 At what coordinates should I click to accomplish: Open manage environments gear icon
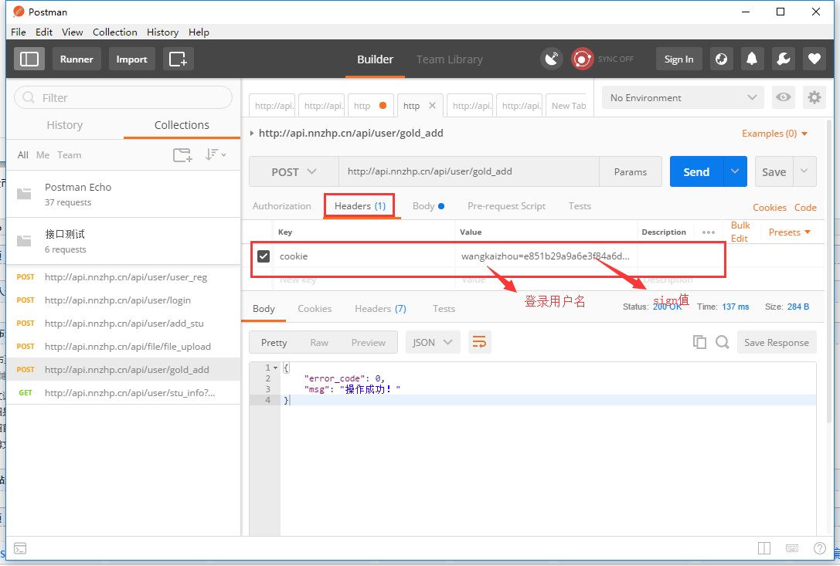click(814, 97)
